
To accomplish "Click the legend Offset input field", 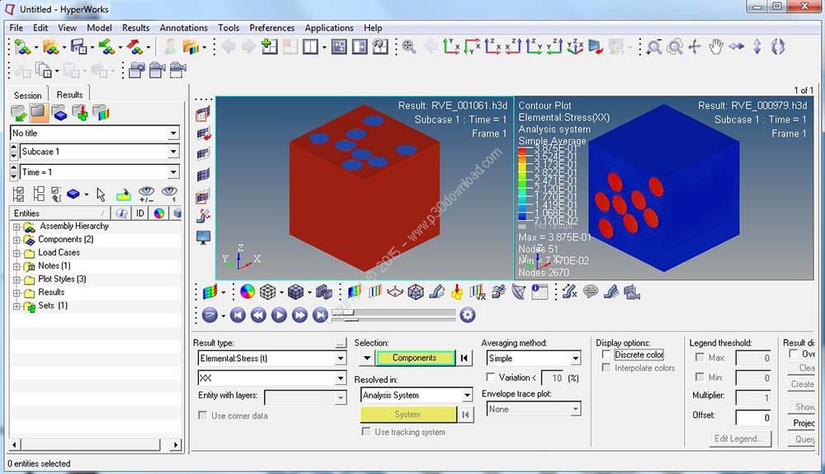I will pos(753,417).
